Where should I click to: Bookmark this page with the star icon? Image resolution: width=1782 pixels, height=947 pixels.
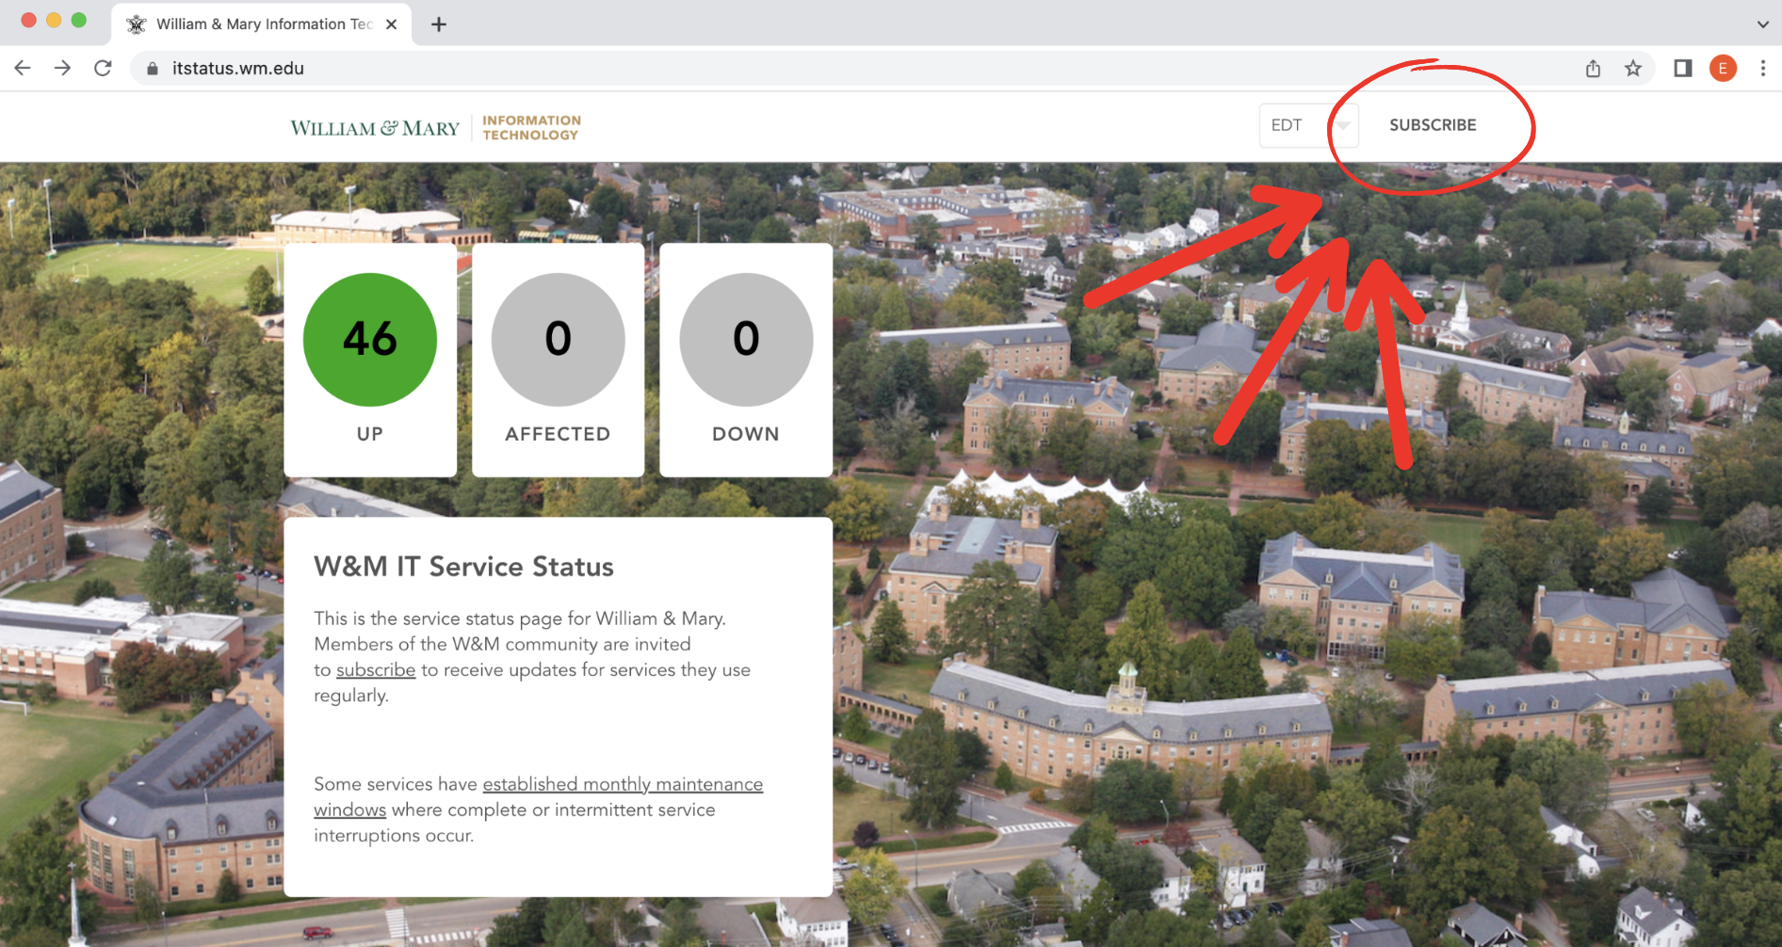1633,68
